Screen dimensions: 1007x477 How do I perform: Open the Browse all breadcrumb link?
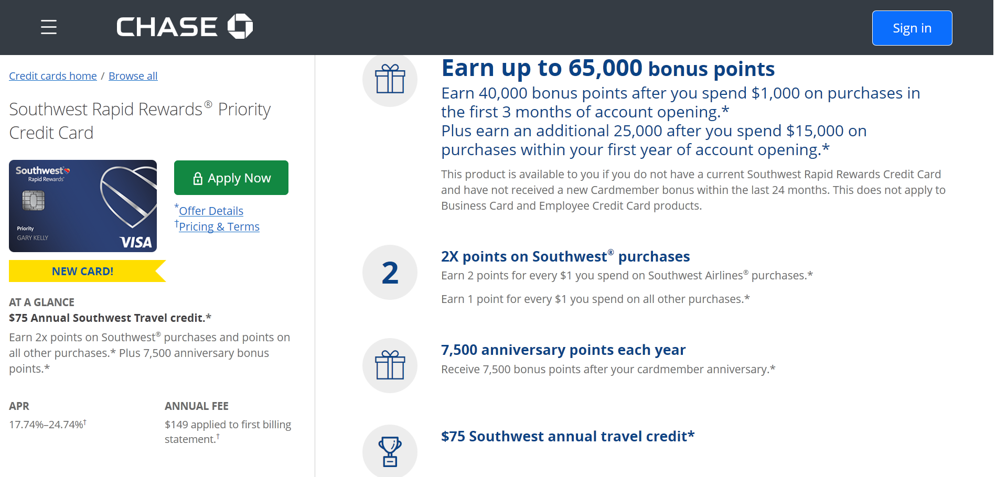[133, 76]
